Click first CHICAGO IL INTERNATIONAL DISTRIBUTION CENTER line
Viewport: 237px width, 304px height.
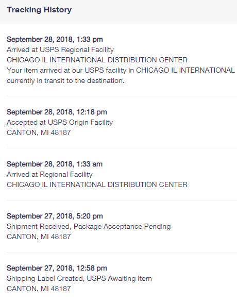[x=97, y=60]
